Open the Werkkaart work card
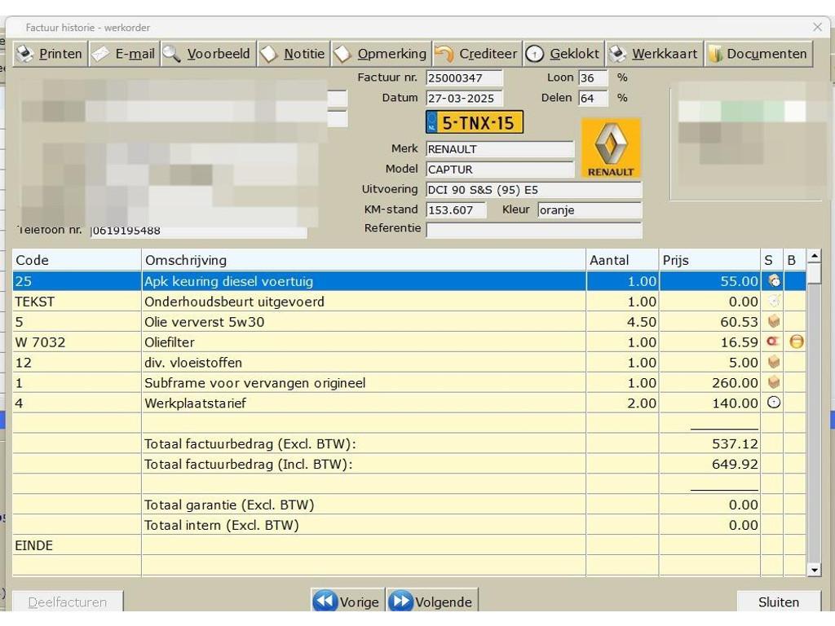 point(655,54)
